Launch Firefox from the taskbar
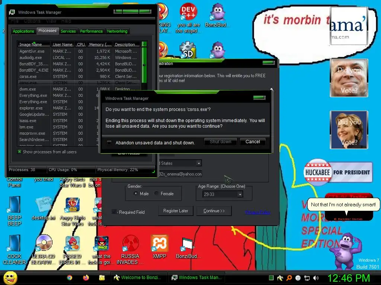 (86, 278)
